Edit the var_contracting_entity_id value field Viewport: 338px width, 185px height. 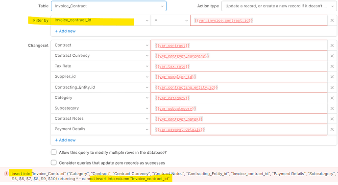pyautogui.click(x=239, y=87)
